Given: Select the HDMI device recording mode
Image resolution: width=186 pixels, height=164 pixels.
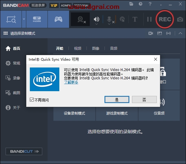Looking at the screenshot, I should pos(37,19).
